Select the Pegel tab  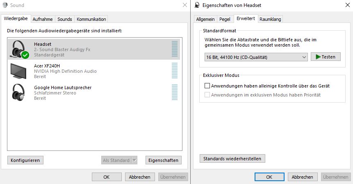(225, 19)
